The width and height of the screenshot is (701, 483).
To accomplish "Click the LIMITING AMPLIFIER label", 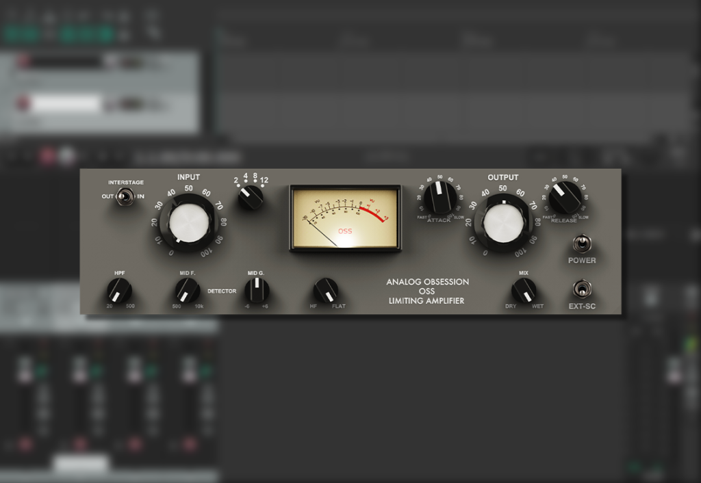I will click(x=426, y=301).
